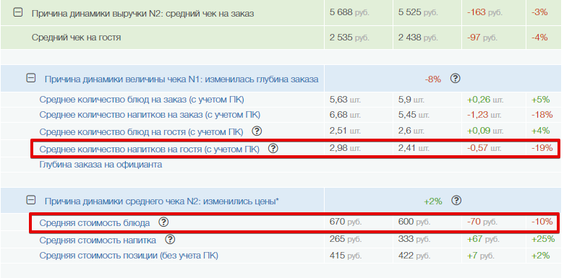Select the '5 525 руб.' cell
This screenshot has height=278, width=564.
[418, 12]
